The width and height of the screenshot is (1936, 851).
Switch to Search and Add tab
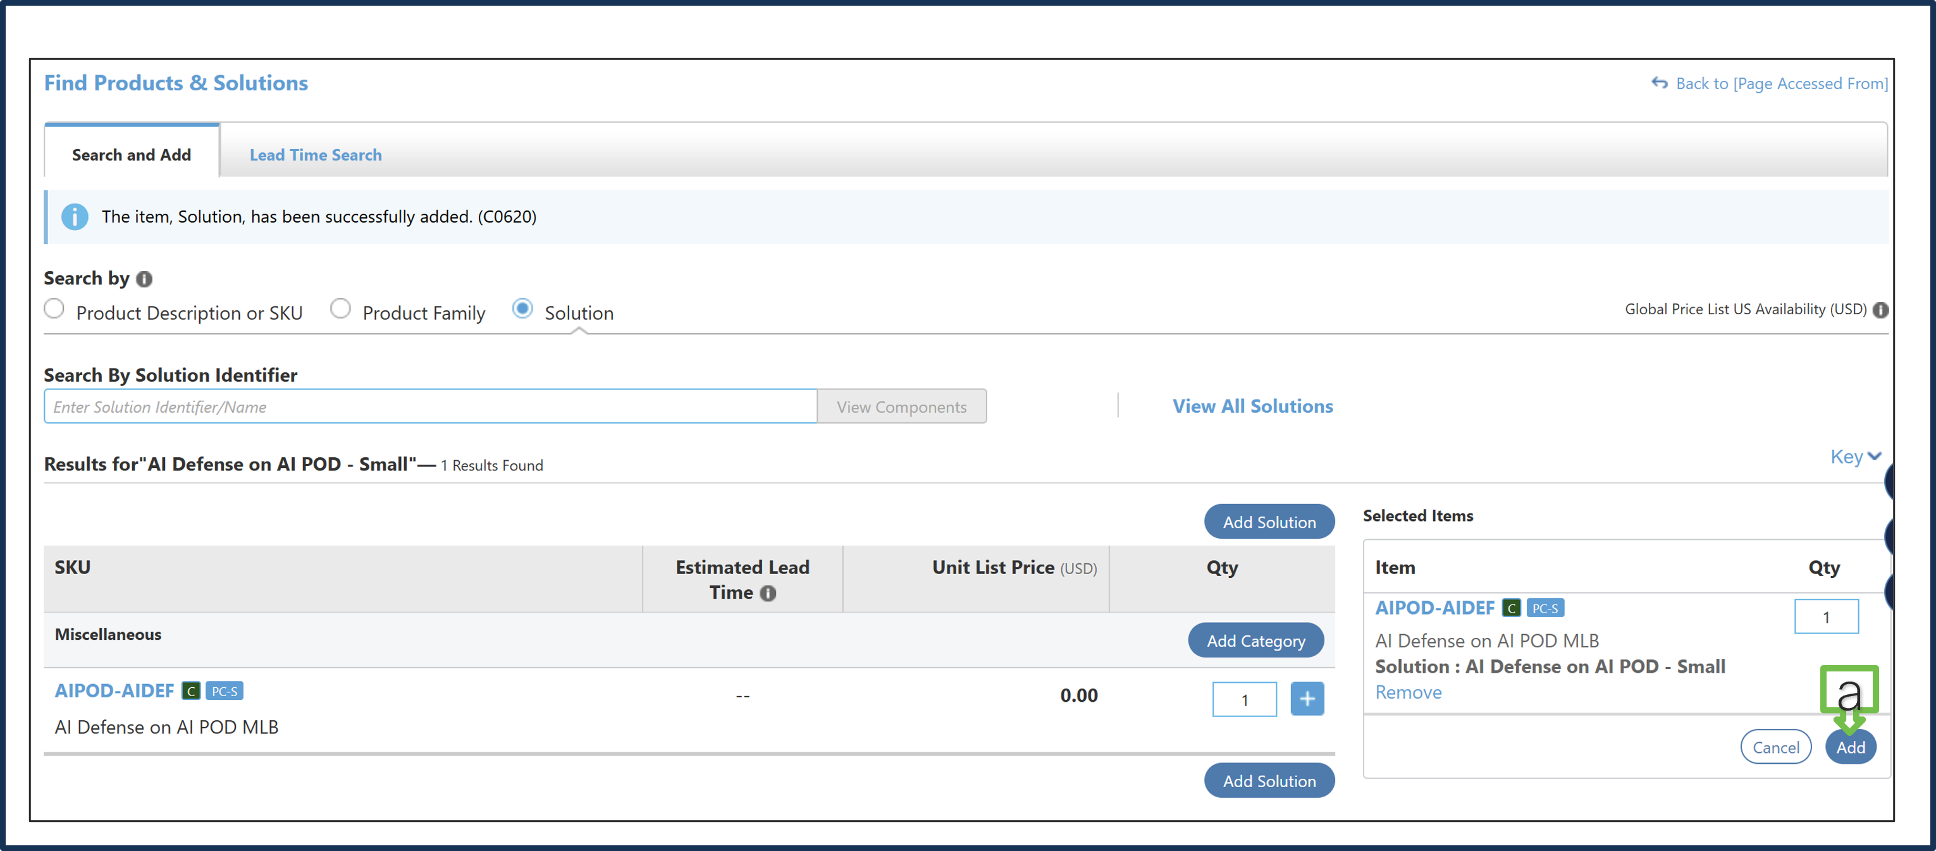point(132,155)
